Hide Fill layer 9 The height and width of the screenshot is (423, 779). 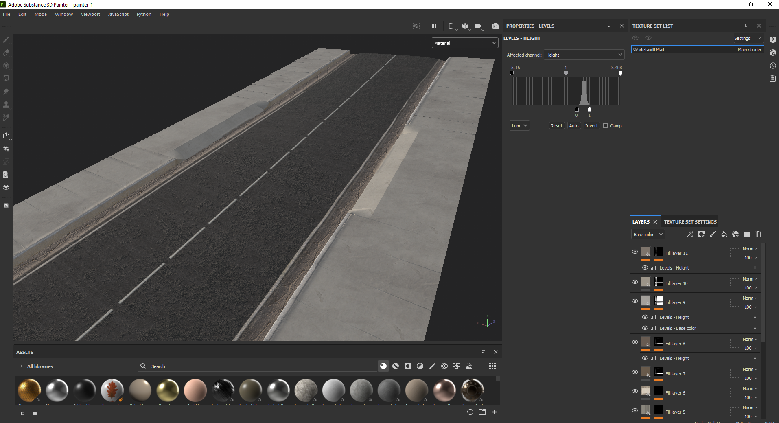pos(635,301)
